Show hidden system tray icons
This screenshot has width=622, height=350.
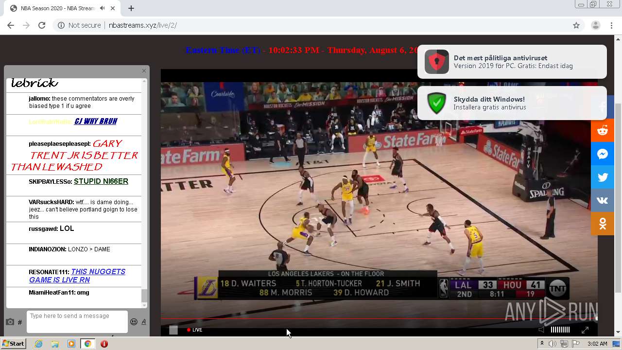542,344
